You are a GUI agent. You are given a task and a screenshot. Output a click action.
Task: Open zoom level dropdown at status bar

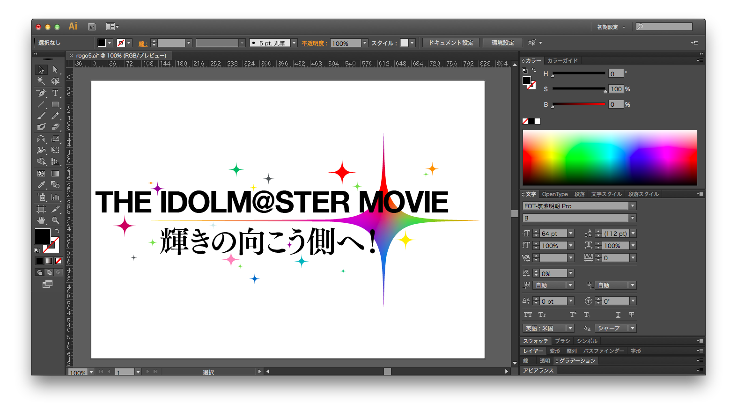tap(91, 372)
